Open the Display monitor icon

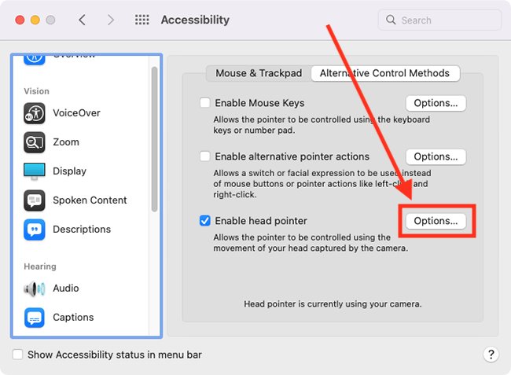[34, 171]
